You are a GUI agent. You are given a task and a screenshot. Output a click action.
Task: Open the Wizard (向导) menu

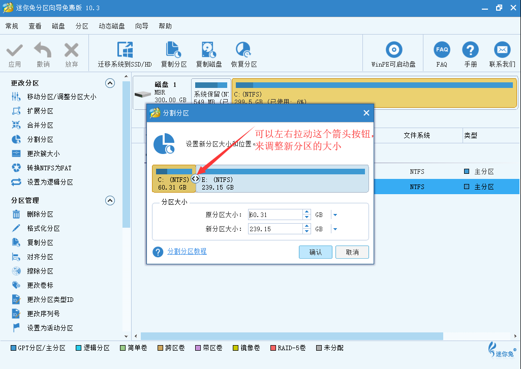[x=141, y=26]
